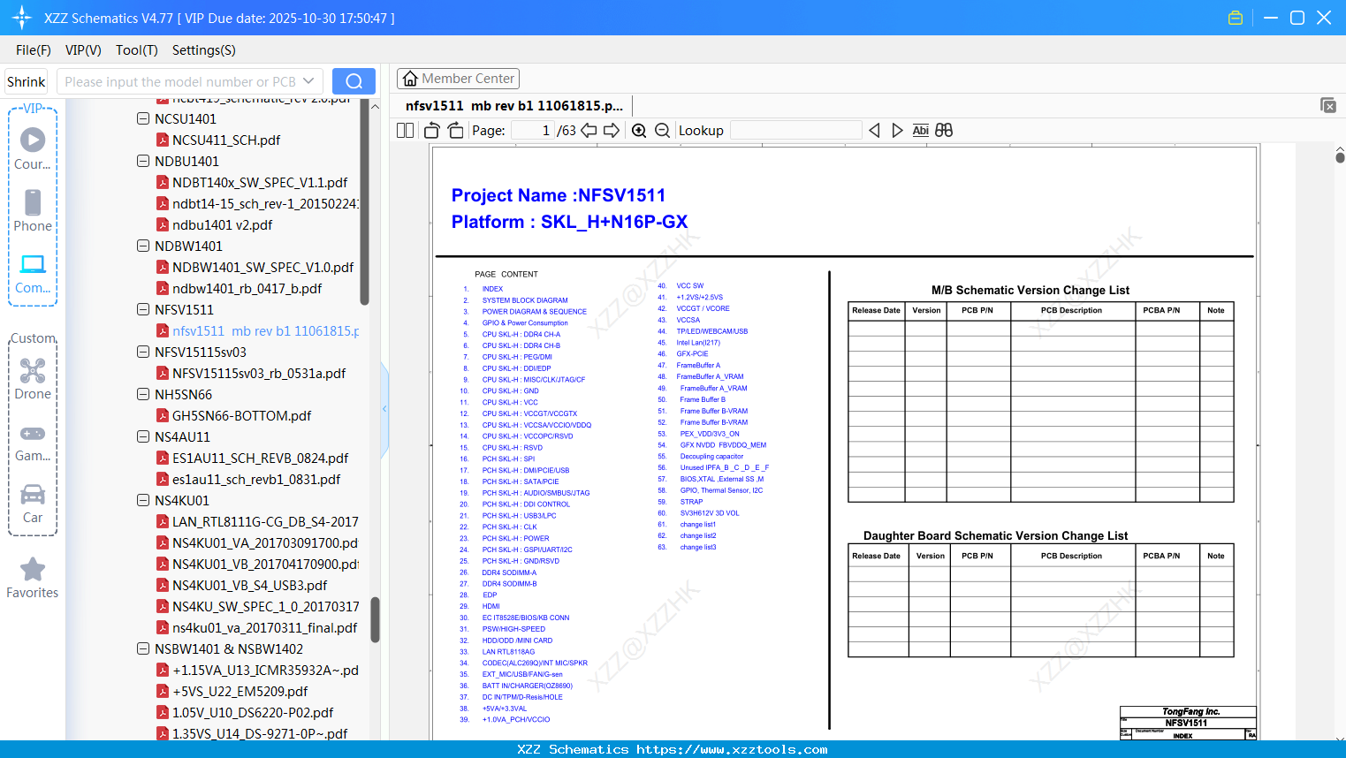Click the yellow briefcase icon in title bar

point(1236,18)
